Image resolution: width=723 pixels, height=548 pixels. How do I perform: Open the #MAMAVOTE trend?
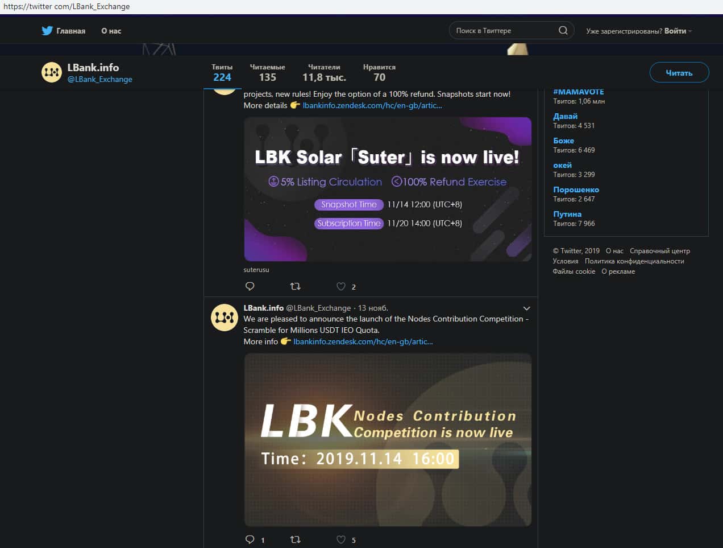[x=579, y=92]
